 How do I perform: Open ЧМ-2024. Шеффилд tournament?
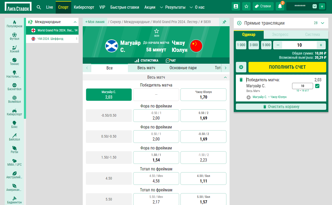tap(52, 39)
